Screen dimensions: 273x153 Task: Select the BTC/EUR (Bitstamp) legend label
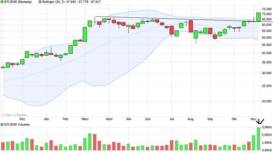click(18, 2)
